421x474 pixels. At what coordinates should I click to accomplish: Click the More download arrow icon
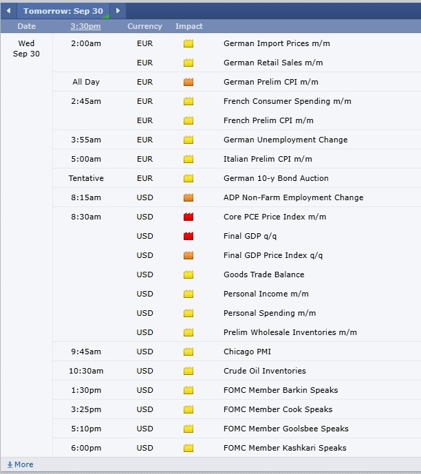click(x=10, y=464)
